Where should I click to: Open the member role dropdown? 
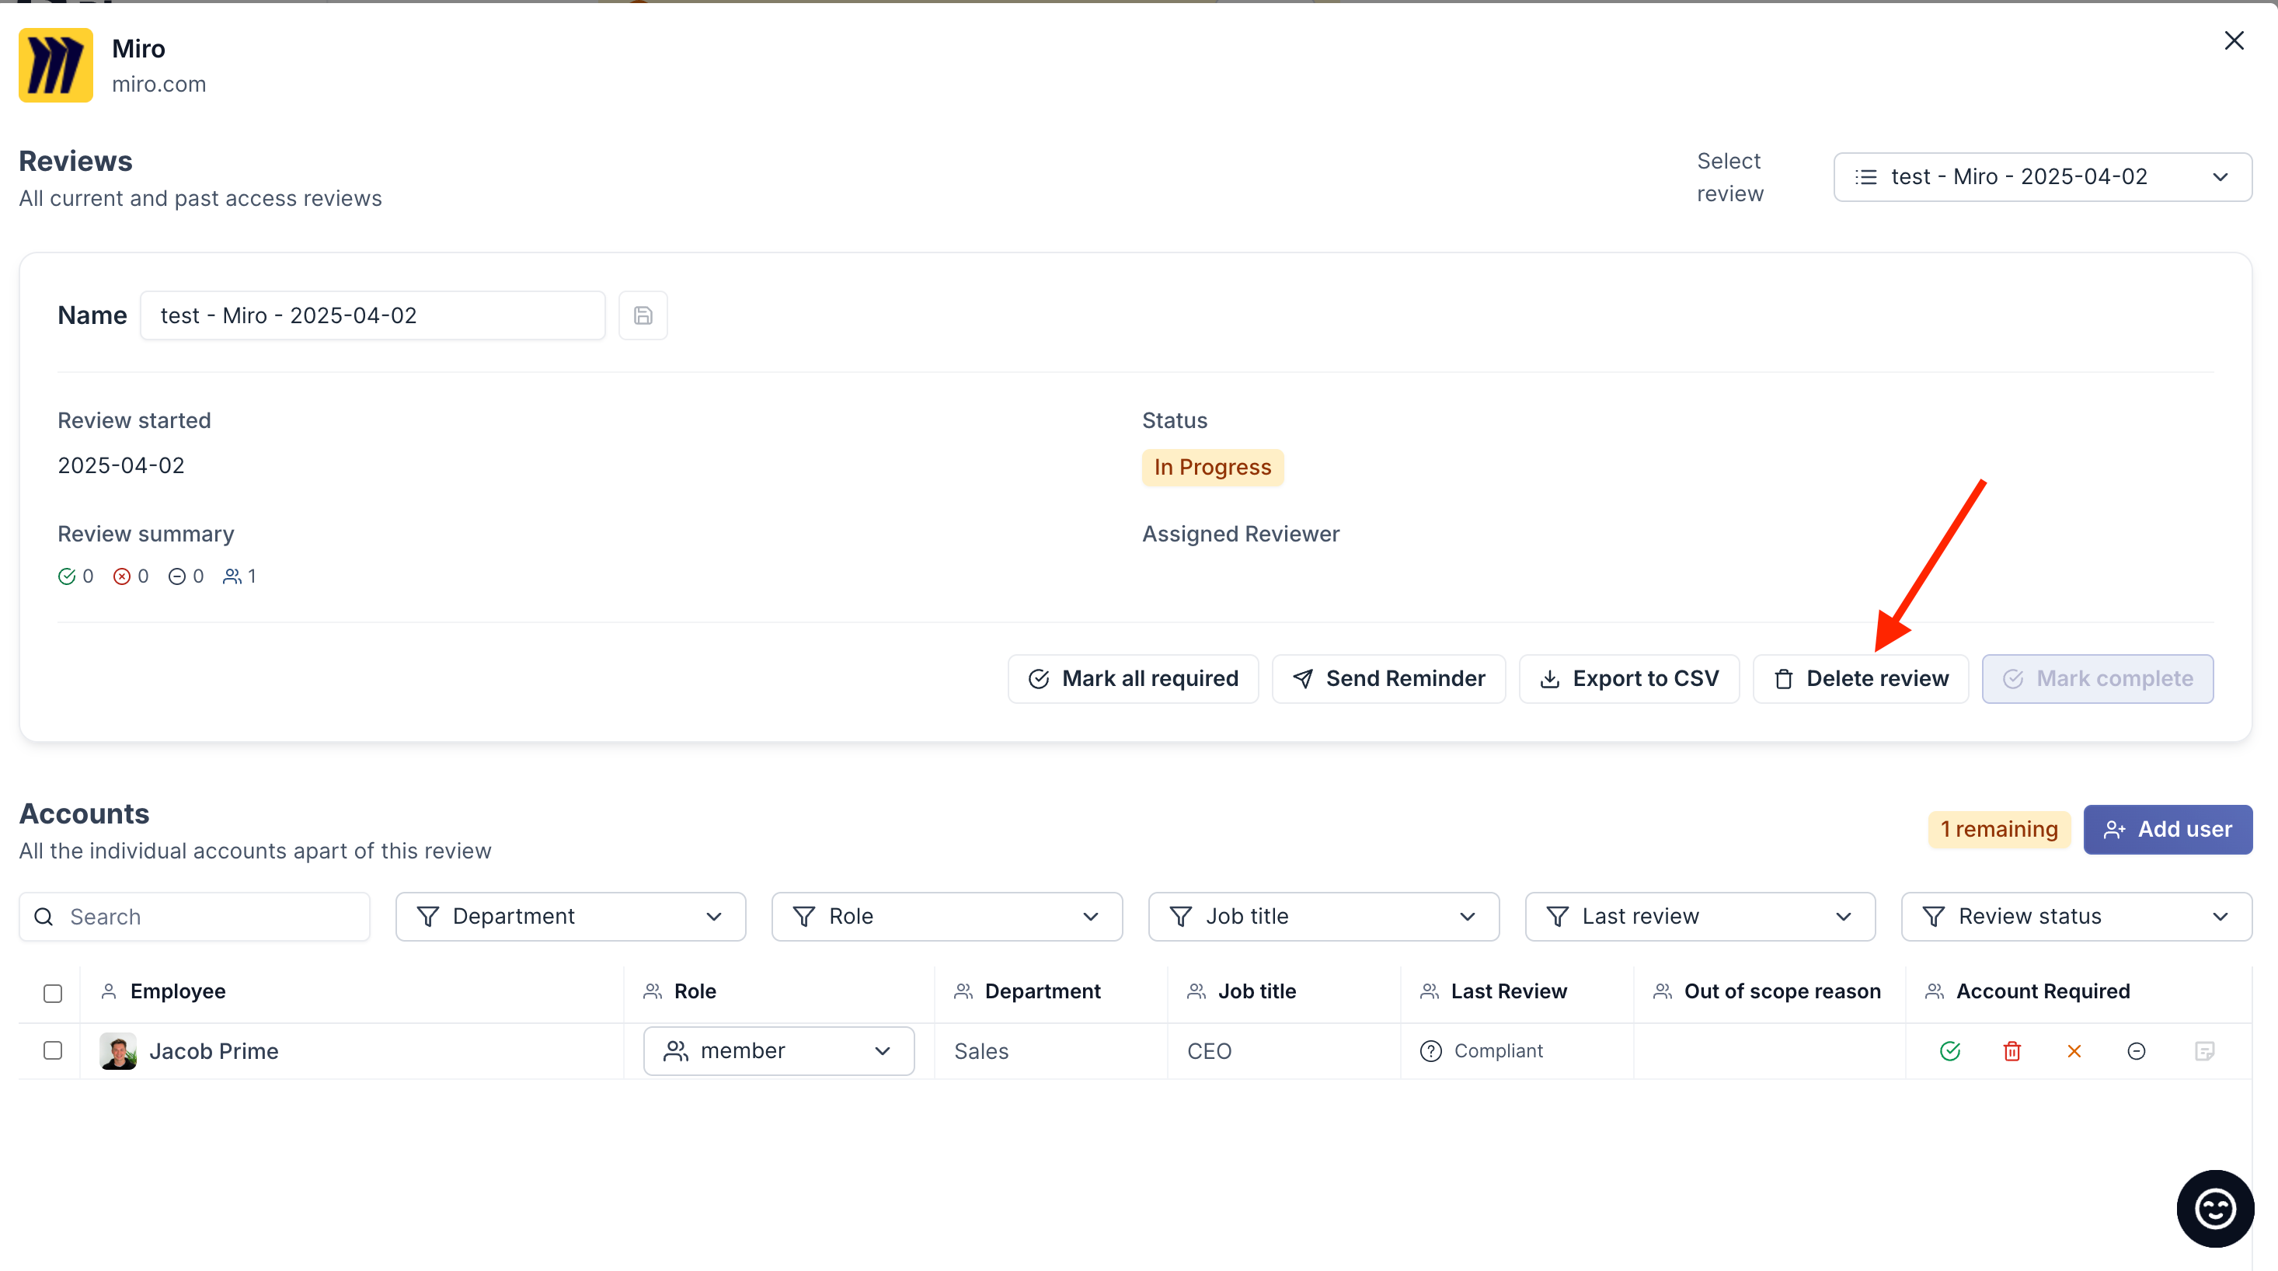click(x=778, y=1051)
